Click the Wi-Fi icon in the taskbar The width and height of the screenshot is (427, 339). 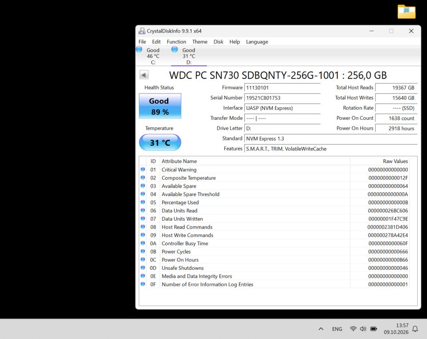click(x=353, y=329)
